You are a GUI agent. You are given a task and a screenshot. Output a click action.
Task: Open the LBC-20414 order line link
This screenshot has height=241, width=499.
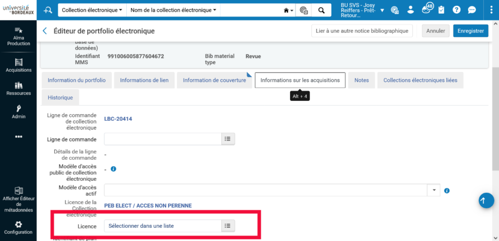click(118, 119)
